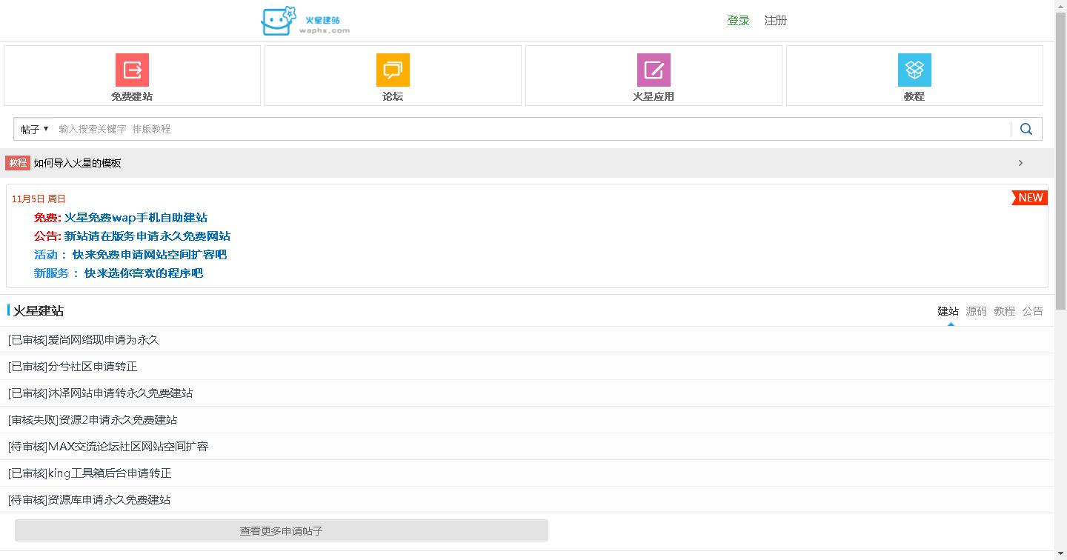The width and height of the screenshot is (1067, 560).
Task: Open 火星免费wap手机自助建站 announcement
Action: [x=136, y=218]
